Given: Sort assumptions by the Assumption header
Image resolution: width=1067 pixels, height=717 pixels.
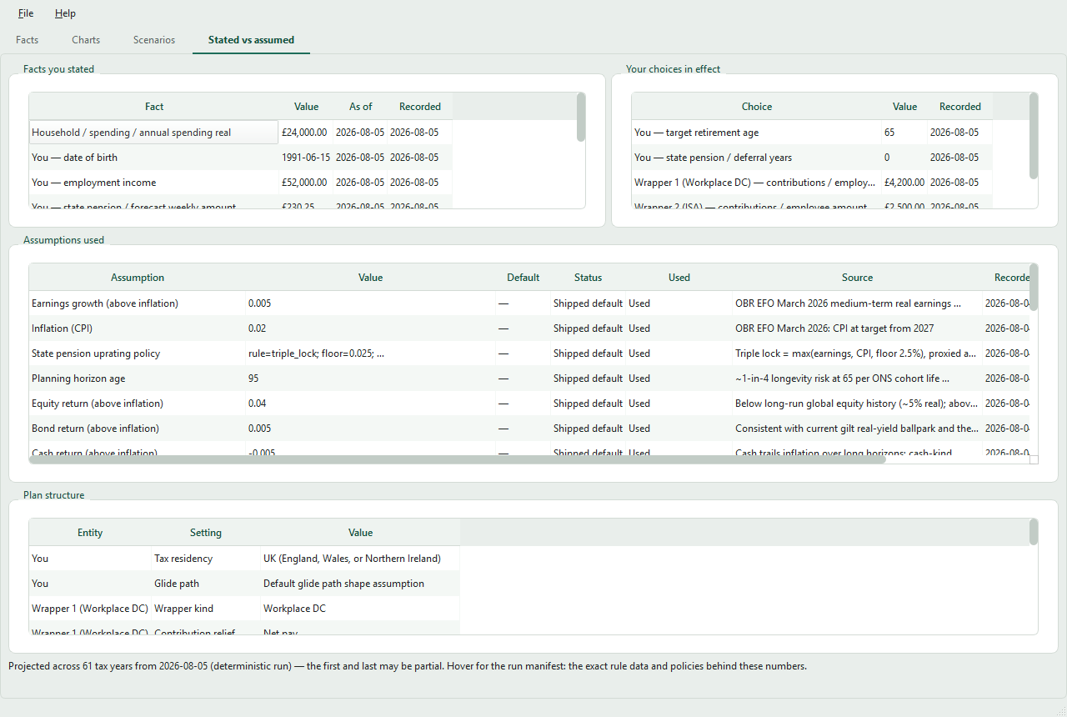Looking at the screenshot, I should click(138, 278).
